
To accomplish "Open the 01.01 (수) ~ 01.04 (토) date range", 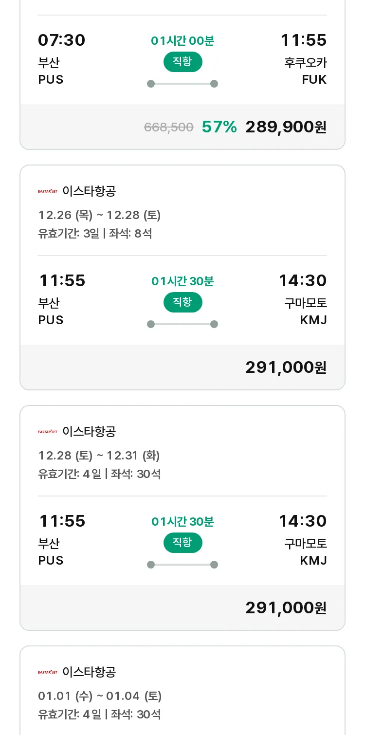I will [100, 696].
